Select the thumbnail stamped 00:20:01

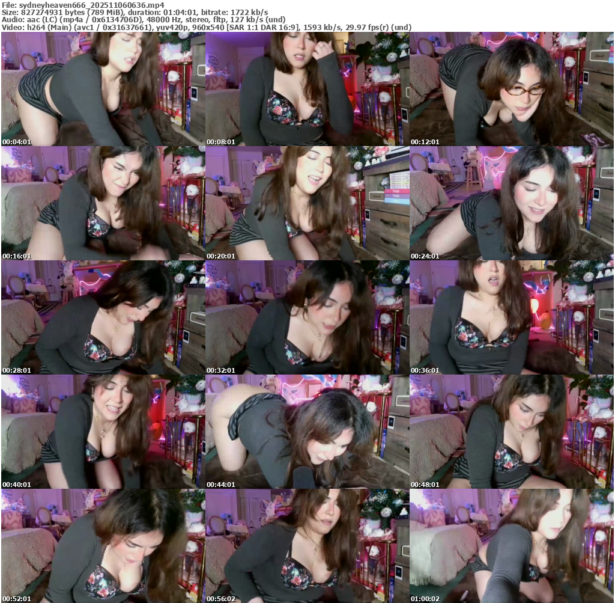click(307, 203)
